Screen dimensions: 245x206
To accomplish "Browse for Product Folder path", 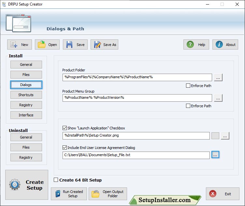I will [218, 78].
